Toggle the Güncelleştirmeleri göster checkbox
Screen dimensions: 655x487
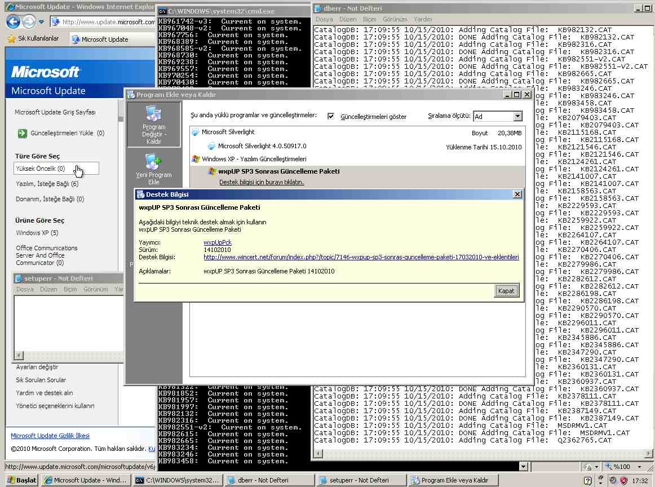pyautogui.click(x=331, y=116)
